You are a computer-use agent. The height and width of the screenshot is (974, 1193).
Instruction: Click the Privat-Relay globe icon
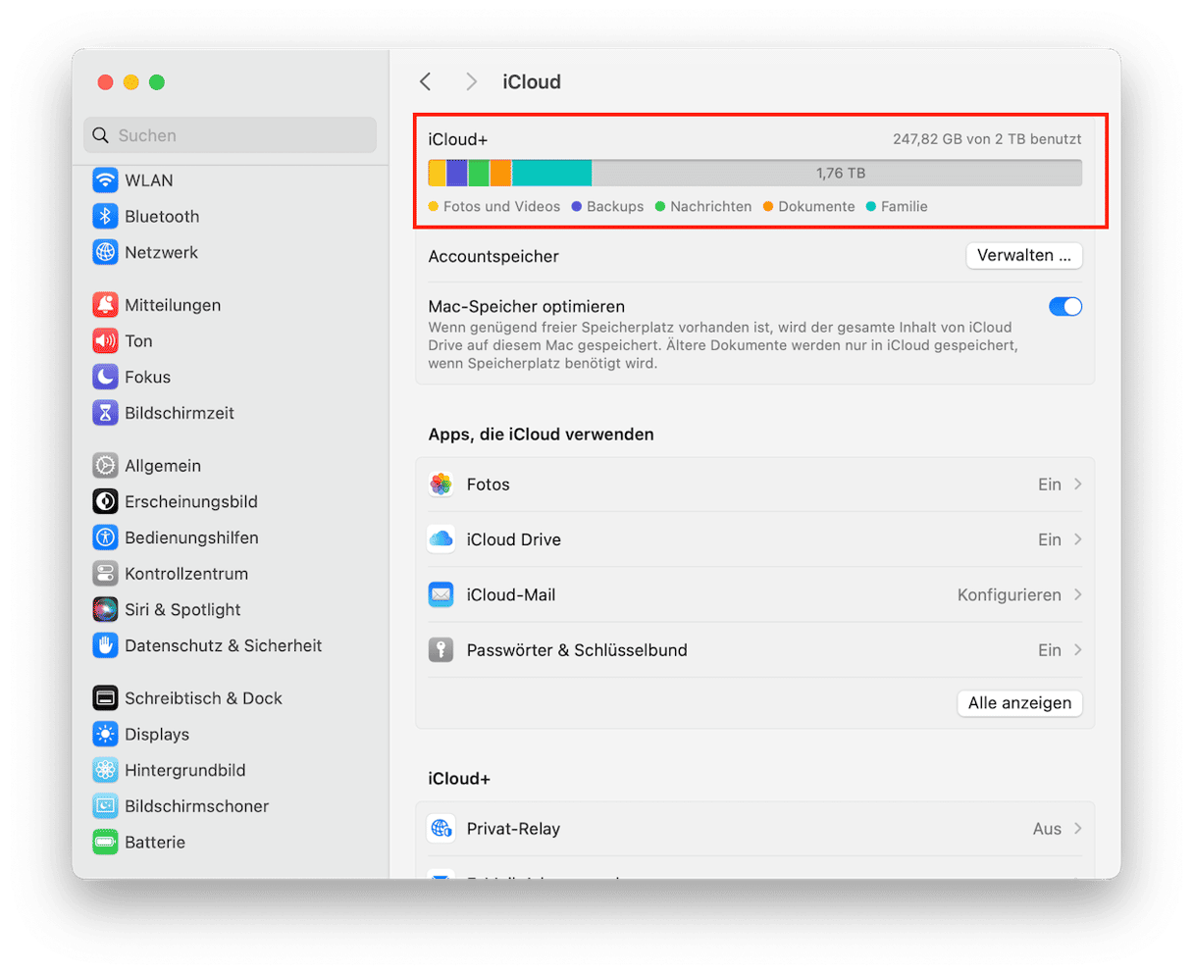pos(441,829)
